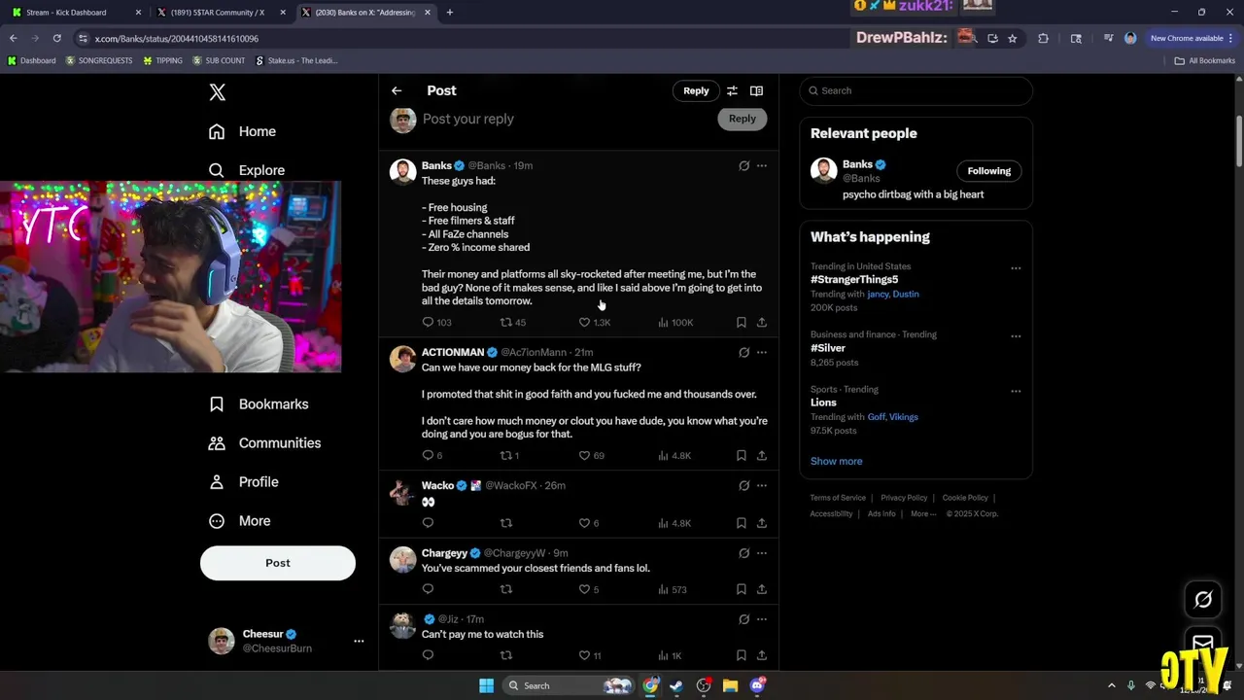Reply to the Banks post, 103 comments

pos(436,322)
